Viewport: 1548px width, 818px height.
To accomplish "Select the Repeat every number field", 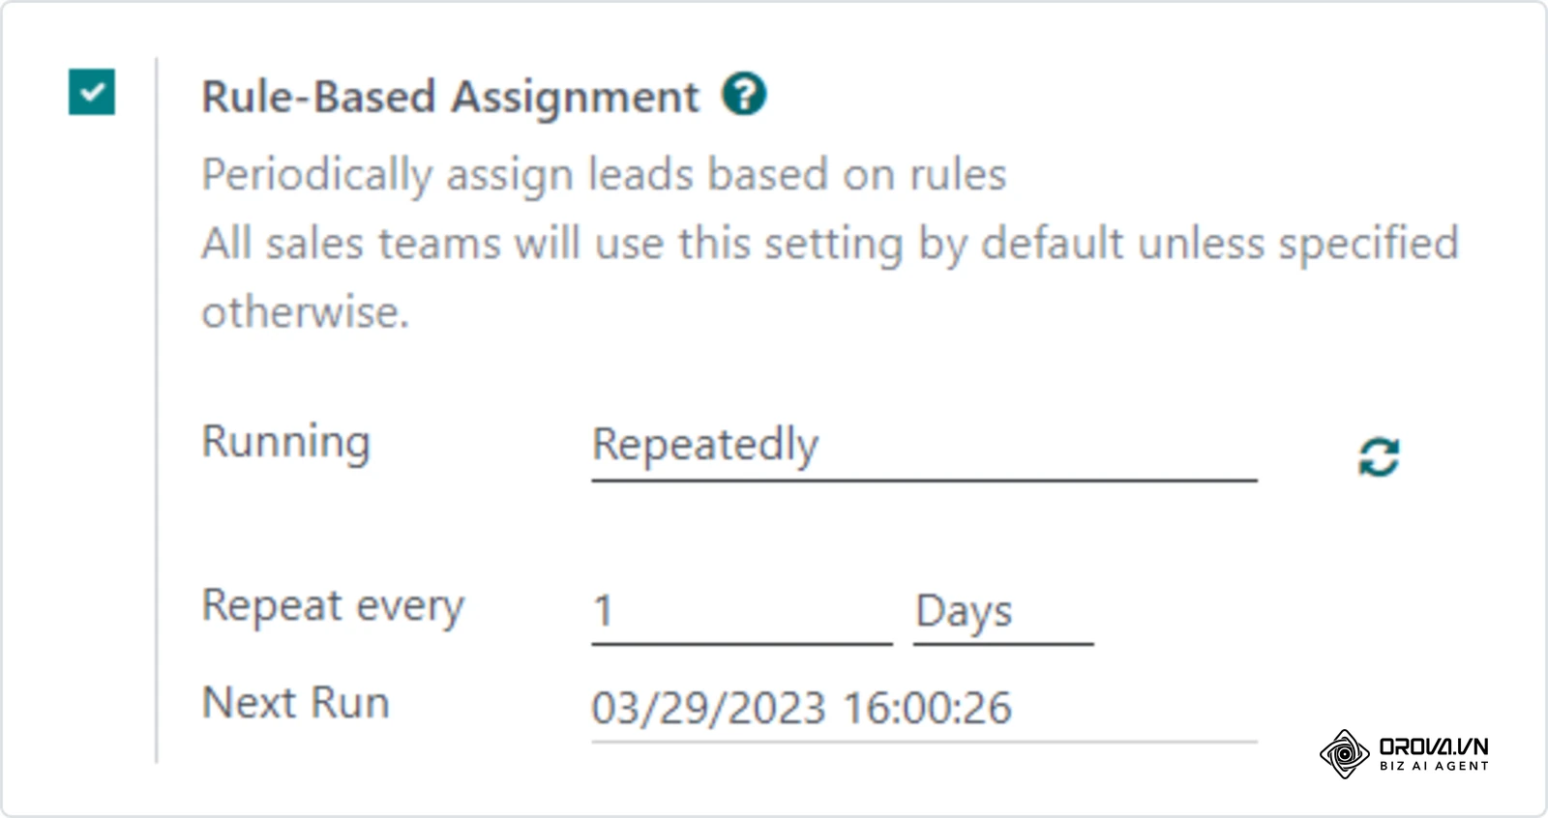I will tap(742, 611).
